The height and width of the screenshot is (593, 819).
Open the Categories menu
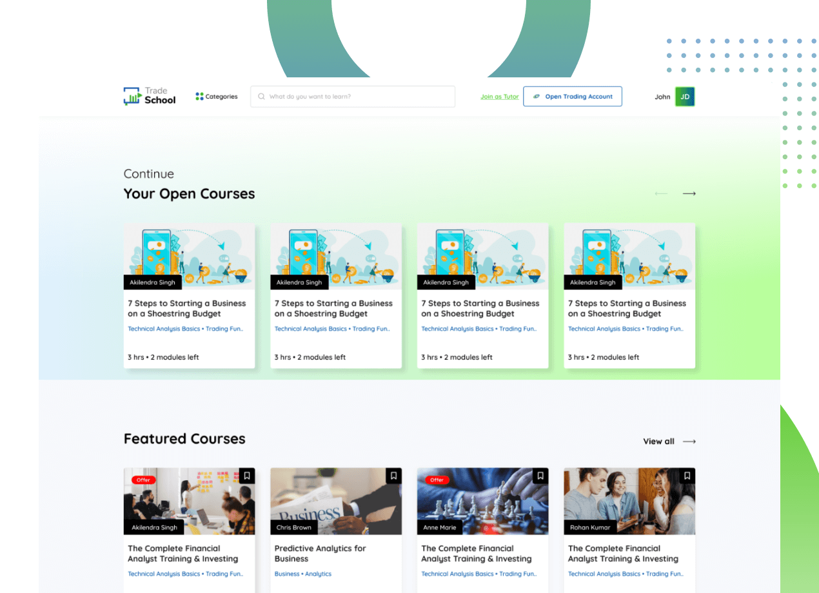217,97
